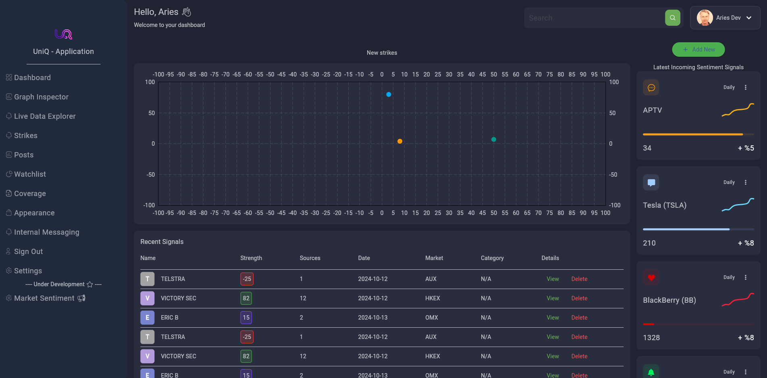Open the Aries Dev user dropdown chevron
Viewport: 767px width, 378px height.
click(x=749, y=18)
